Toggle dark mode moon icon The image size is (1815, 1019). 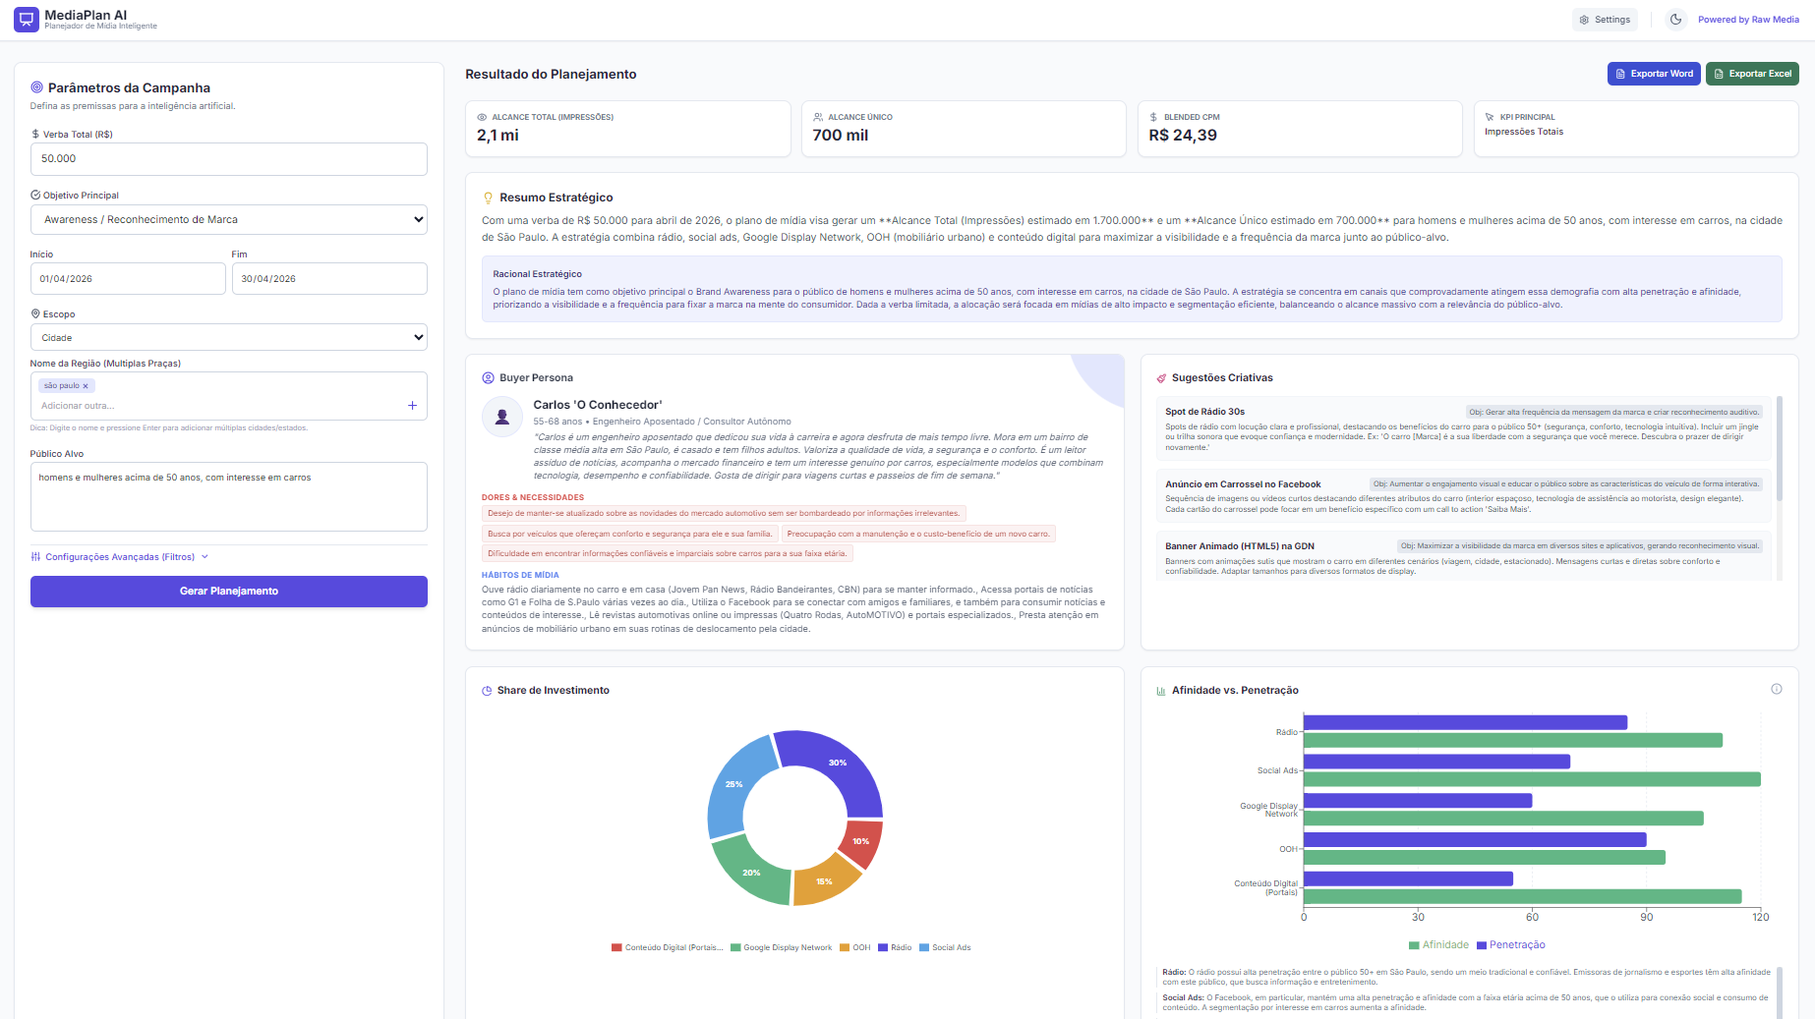[x=1675, y=20]
